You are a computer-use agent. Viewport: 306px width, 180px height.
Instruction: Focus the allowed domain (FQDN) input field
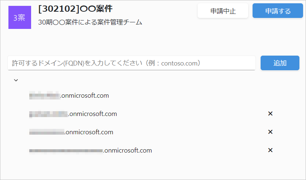tap(131, 63)
